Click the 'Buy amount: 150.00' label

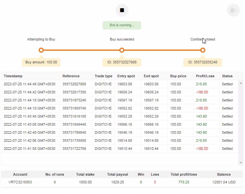(41, 62)
